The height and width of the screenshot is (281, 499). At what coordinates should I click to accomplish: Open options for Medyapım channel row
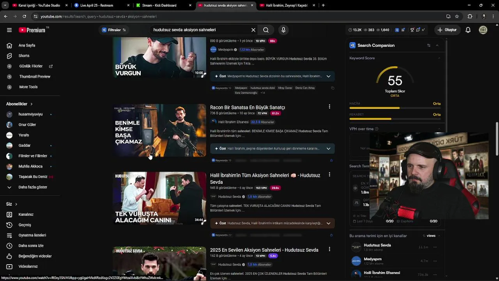[x=435, y=261]
